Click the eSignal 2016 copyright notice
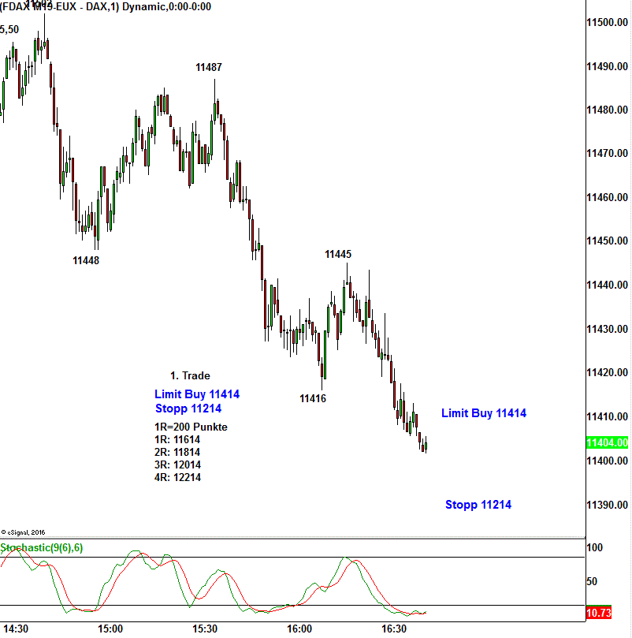The width and height of the screenshot is (632, 638). click(25, 532)
